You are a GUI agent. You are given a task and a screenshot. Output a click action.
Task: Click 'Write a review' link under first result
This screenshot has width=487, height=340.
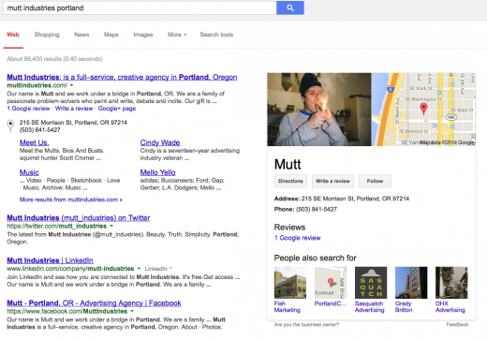click(74, 109)
